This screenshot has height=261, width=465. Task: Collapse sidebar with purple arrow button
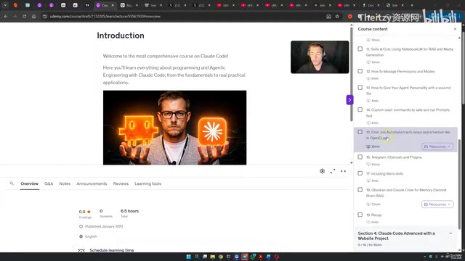[x=349, y=100]
